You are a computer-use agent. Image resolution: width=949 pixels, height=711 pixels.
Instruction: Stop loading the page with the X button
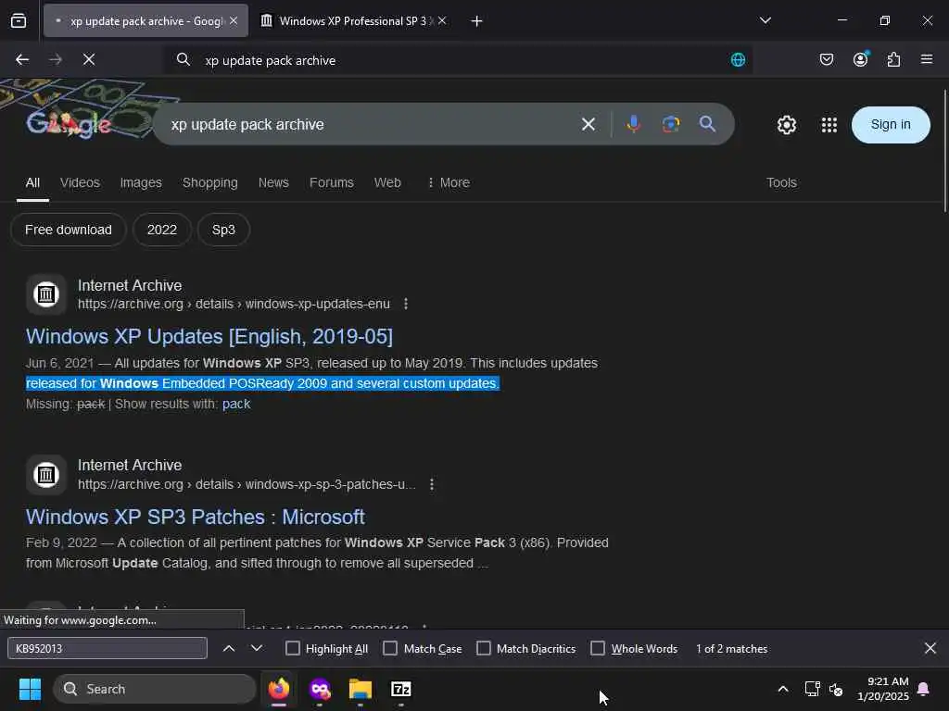click(88, 59)
